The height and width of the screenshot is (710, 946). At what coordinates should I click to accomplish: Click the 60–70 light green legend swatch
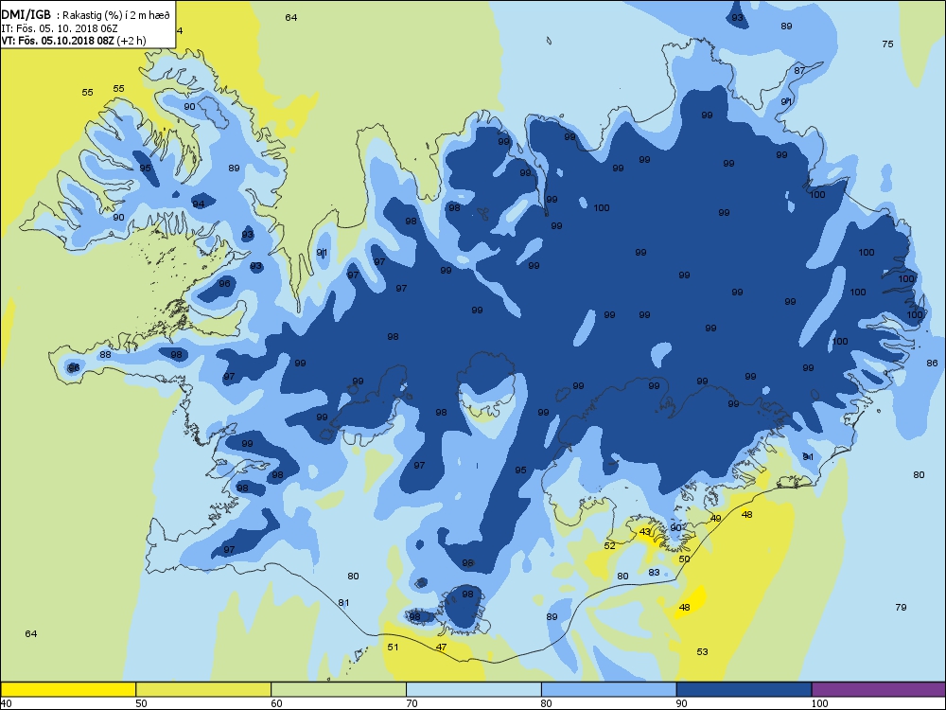pyautogui.click(x=339, y=689)
